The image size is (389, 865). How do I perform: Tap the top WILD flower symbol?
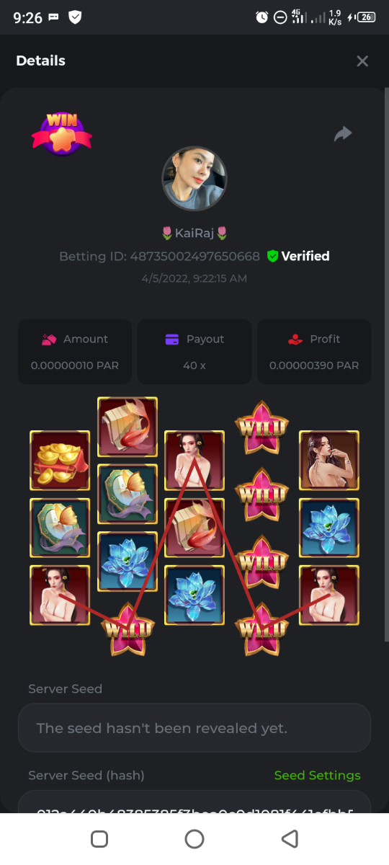(x=261, y=427)
